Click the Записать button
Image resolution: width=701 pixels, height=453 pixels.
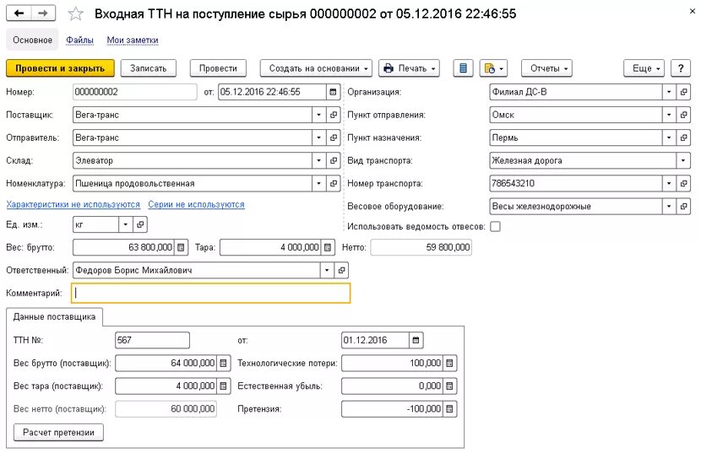point(148,68)
